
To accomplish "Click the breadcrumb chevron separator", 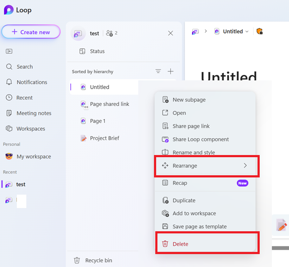I will coord(206,31).
